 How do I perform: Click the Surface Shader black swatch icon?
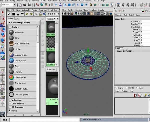click(x=11, y=89)
